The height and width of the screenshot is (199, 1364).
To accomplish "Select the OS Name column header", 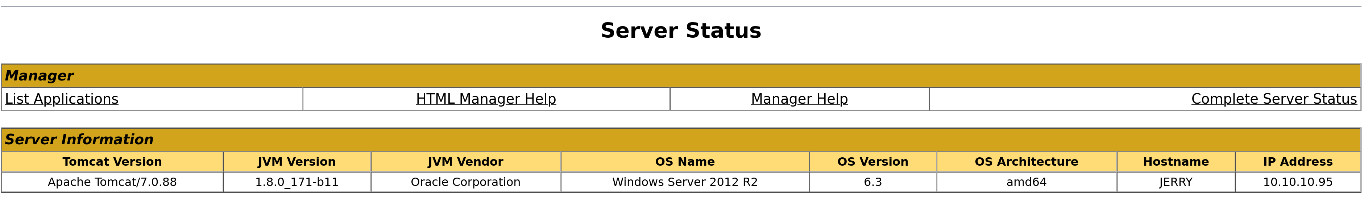I will click(x=685, y=162).
